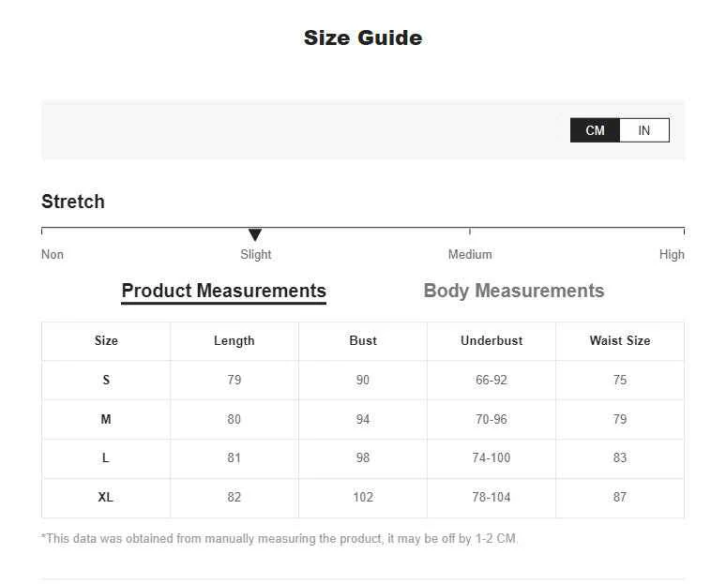711x584 pixels.
Task: Click the Size column header
Action: point(106,340)
